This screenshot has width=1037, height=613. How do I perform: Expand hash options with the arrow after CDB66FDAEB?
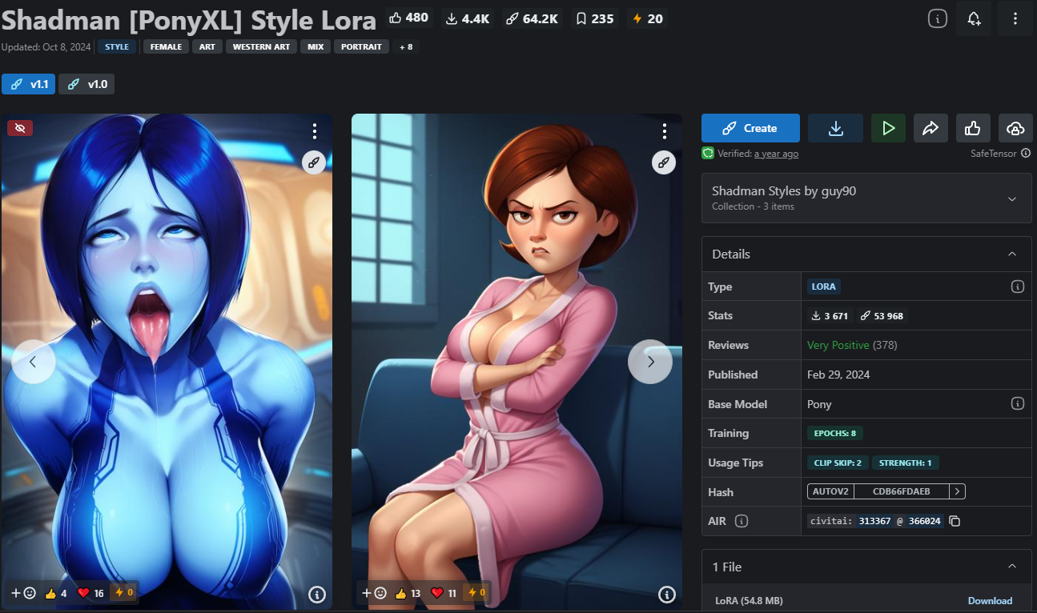[x=958, y=491]
